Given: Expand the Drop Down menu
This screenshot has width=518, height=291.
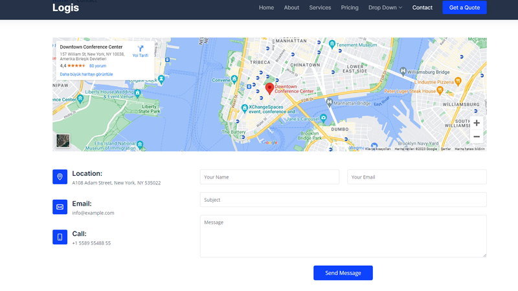Looking at the screenshot, I should click(x=385, y=8).
